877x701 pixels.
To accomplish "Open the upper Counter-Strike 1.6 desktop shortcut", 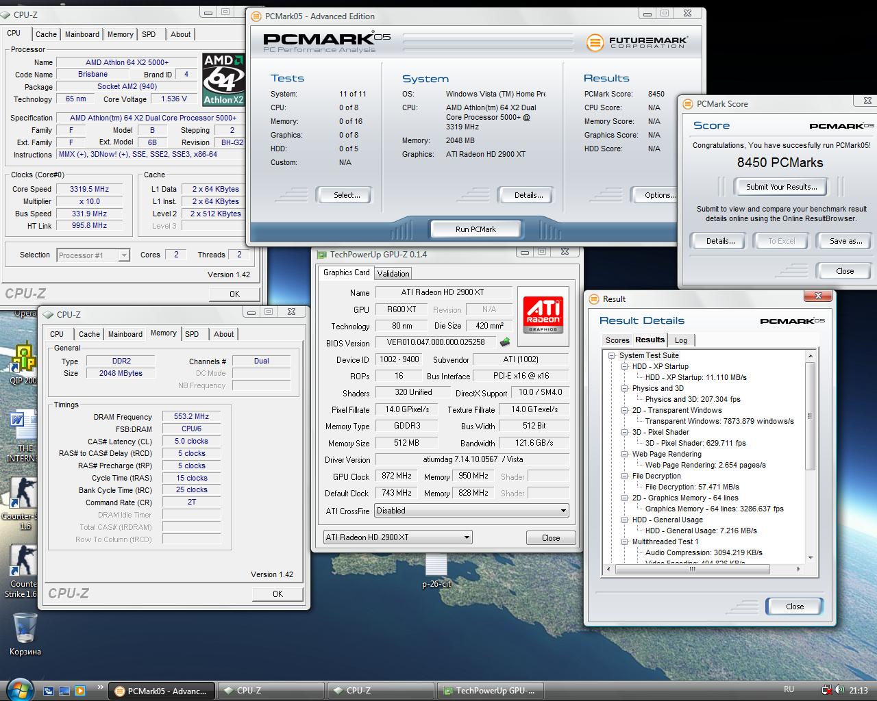I will [23, 502].
